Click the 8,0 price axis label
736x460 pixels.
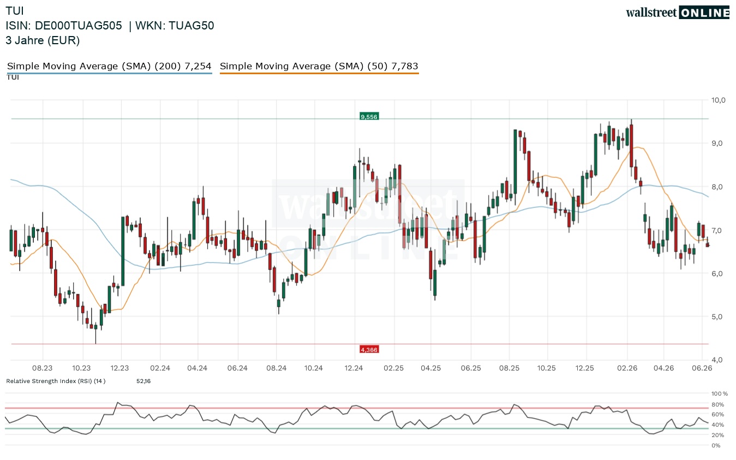click(718, 187)
